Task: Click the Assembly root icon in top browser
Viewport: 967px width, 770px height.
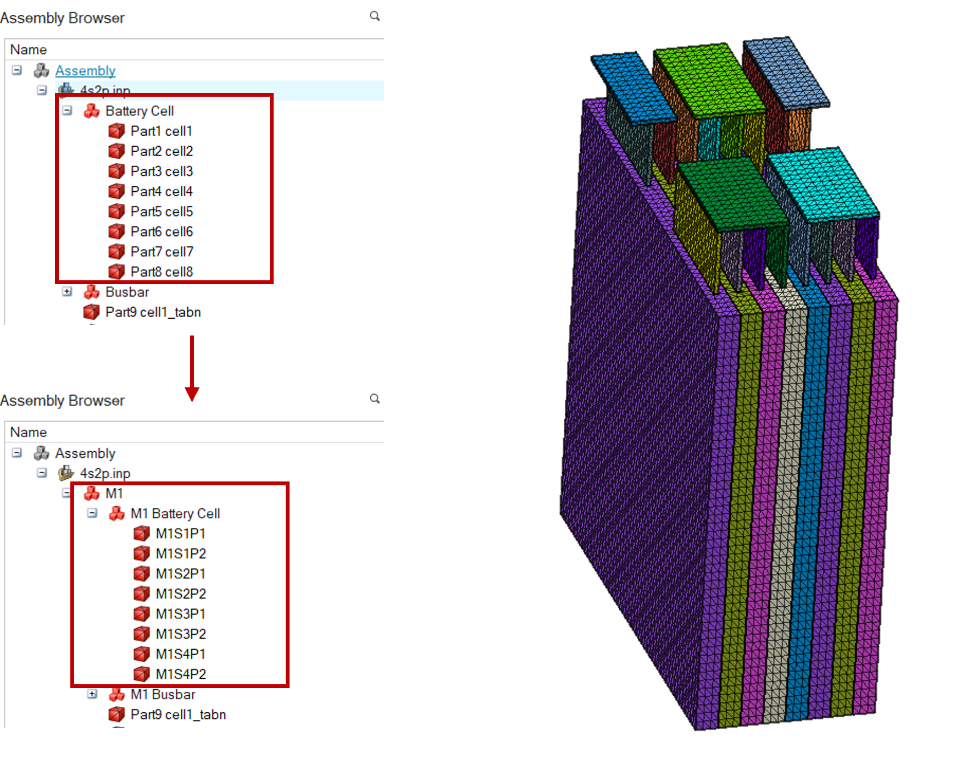Action: click(x=41, y=71)
